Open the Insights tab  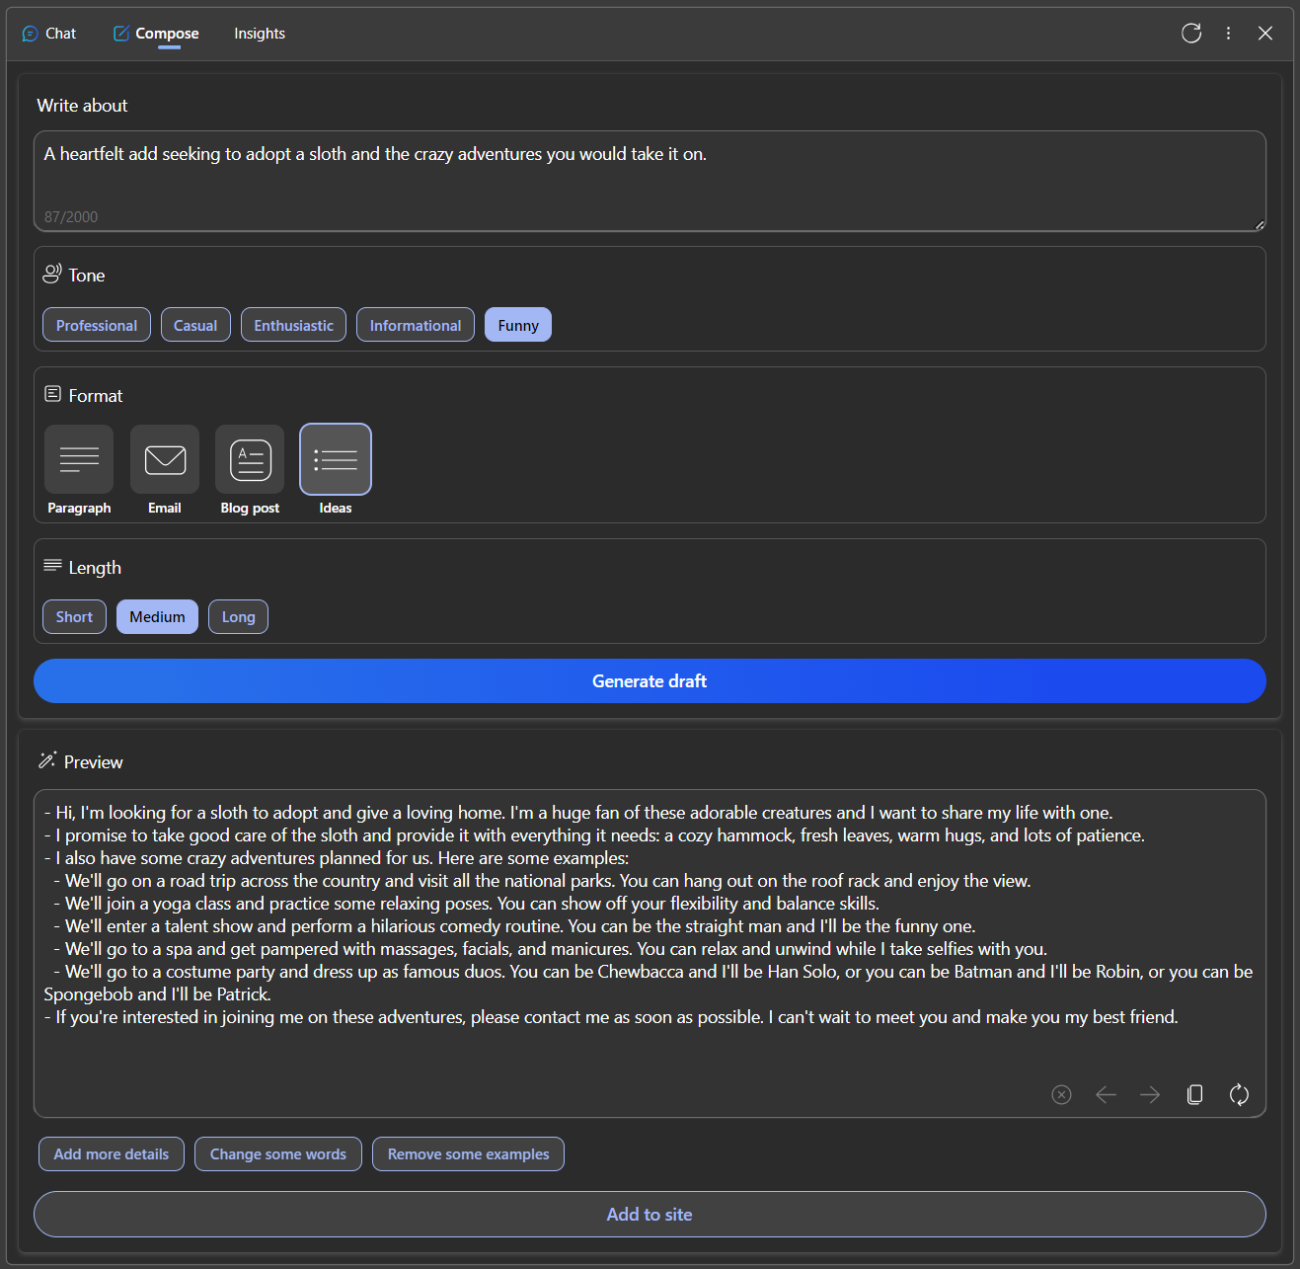click(260, 34)
